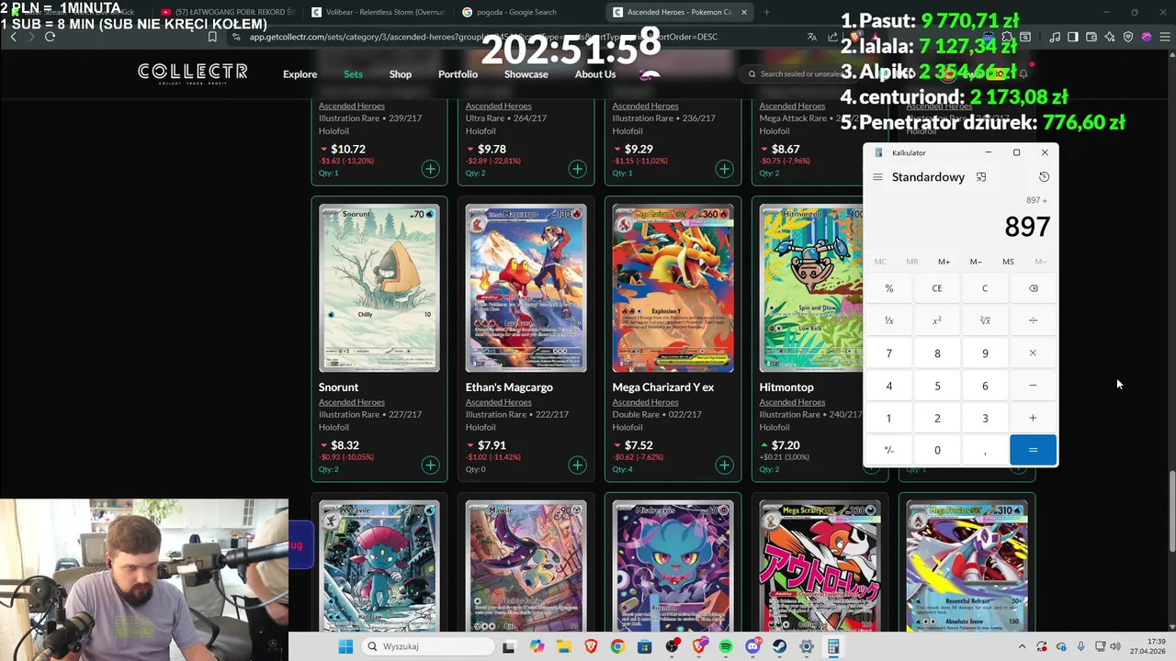Screen dimensions: 1176x661
Task: Add Ethan's Magcargo card to portfolio
Action: pyautogui.click(x=577, y=465)
